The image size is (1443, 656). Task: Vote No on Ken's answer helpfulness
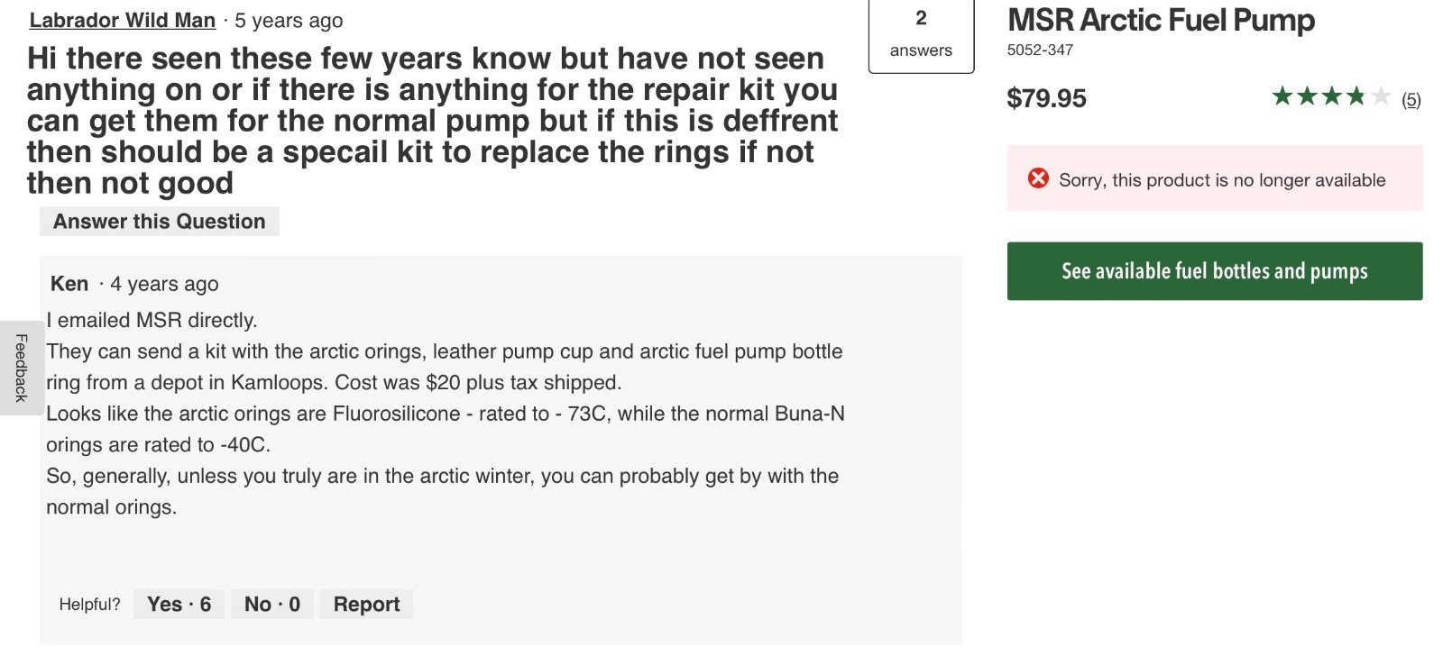pos(271,604)
